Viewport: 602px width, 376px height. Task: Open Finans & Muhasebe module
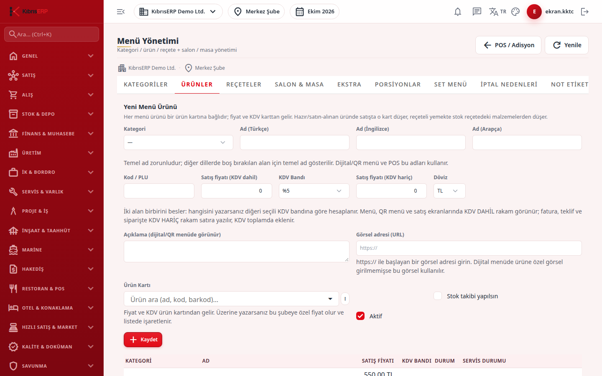pos(52,134)
